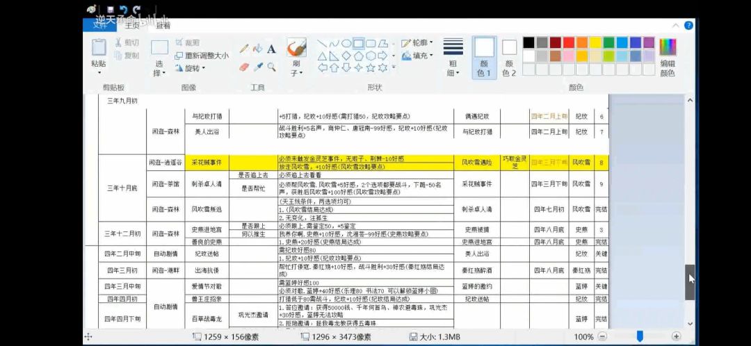Click Undo in quick access toolbar
Viewport: 751px width, 346px height.
point(124,10)
